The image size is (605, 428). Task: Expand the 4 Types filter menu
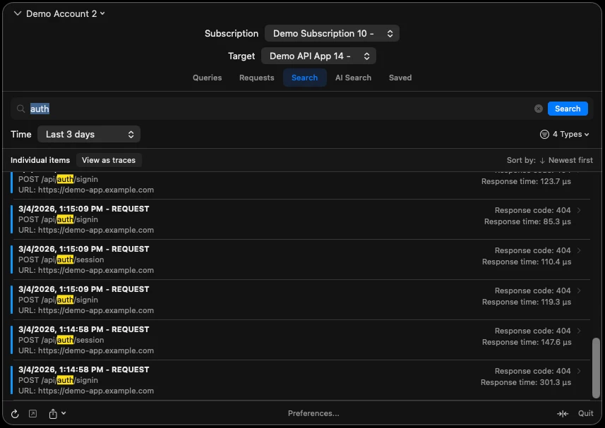tap(568, 134)
